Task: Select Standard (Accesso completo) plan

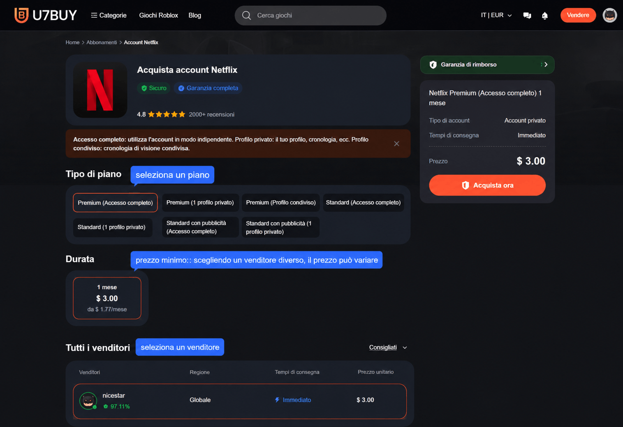Action: pos(363,202)
